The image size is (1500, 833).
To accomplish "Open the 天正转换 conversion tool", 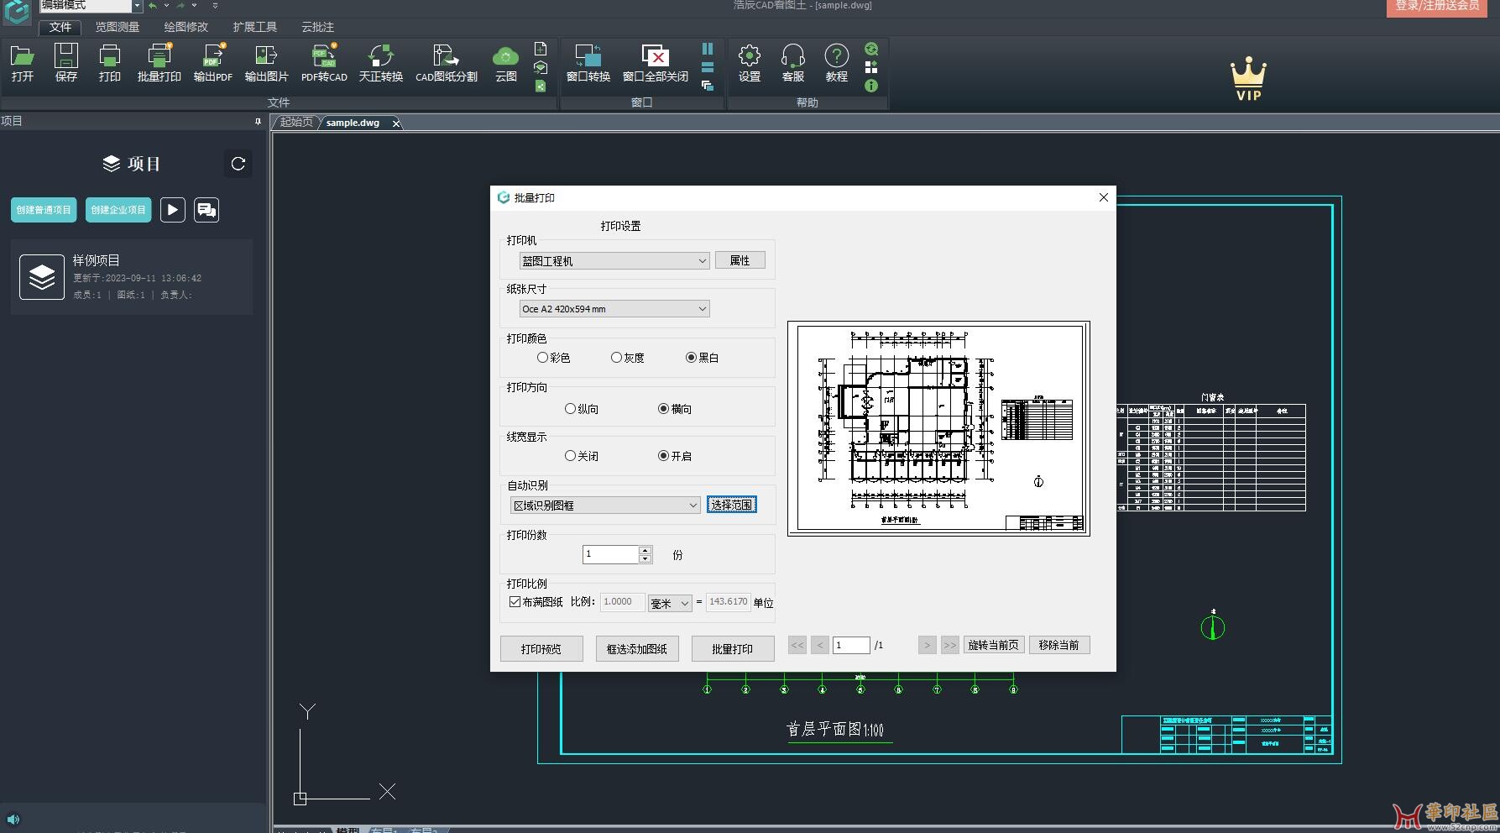I will coord(380,61).
